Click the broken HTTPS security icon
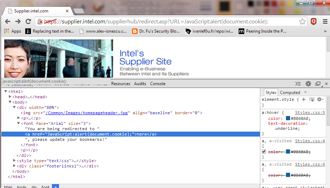 pyautogui.click(x=40, y=21)
